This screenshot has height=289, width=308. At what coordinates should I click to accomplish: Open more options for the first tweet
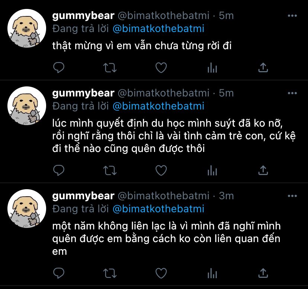292,16
